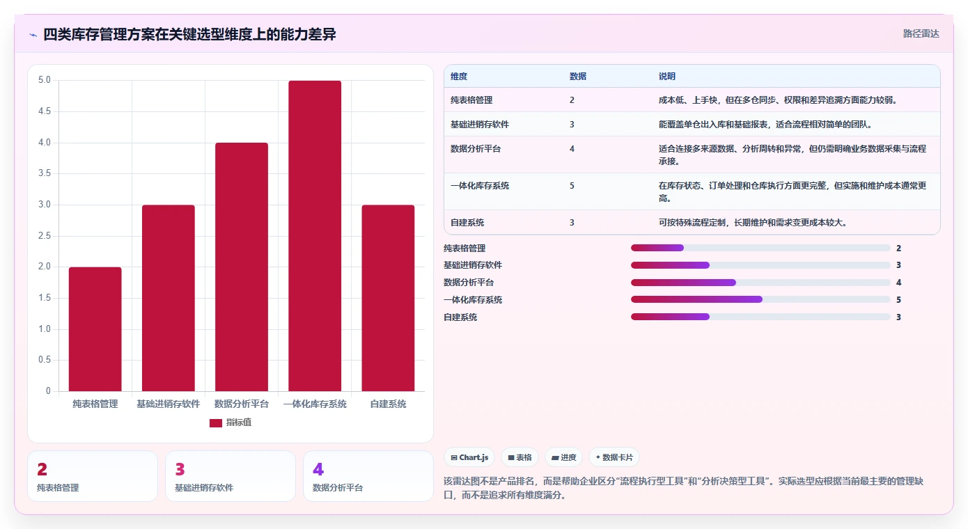Click the x-axis label 自建系统 in the chart
968x529 pixels.
coord(388,404)
